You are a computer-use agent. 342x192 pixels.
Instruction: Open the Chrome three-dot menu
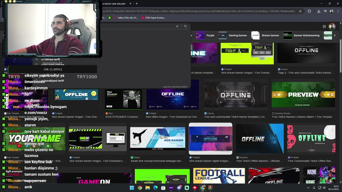click(x=338, y=11)
